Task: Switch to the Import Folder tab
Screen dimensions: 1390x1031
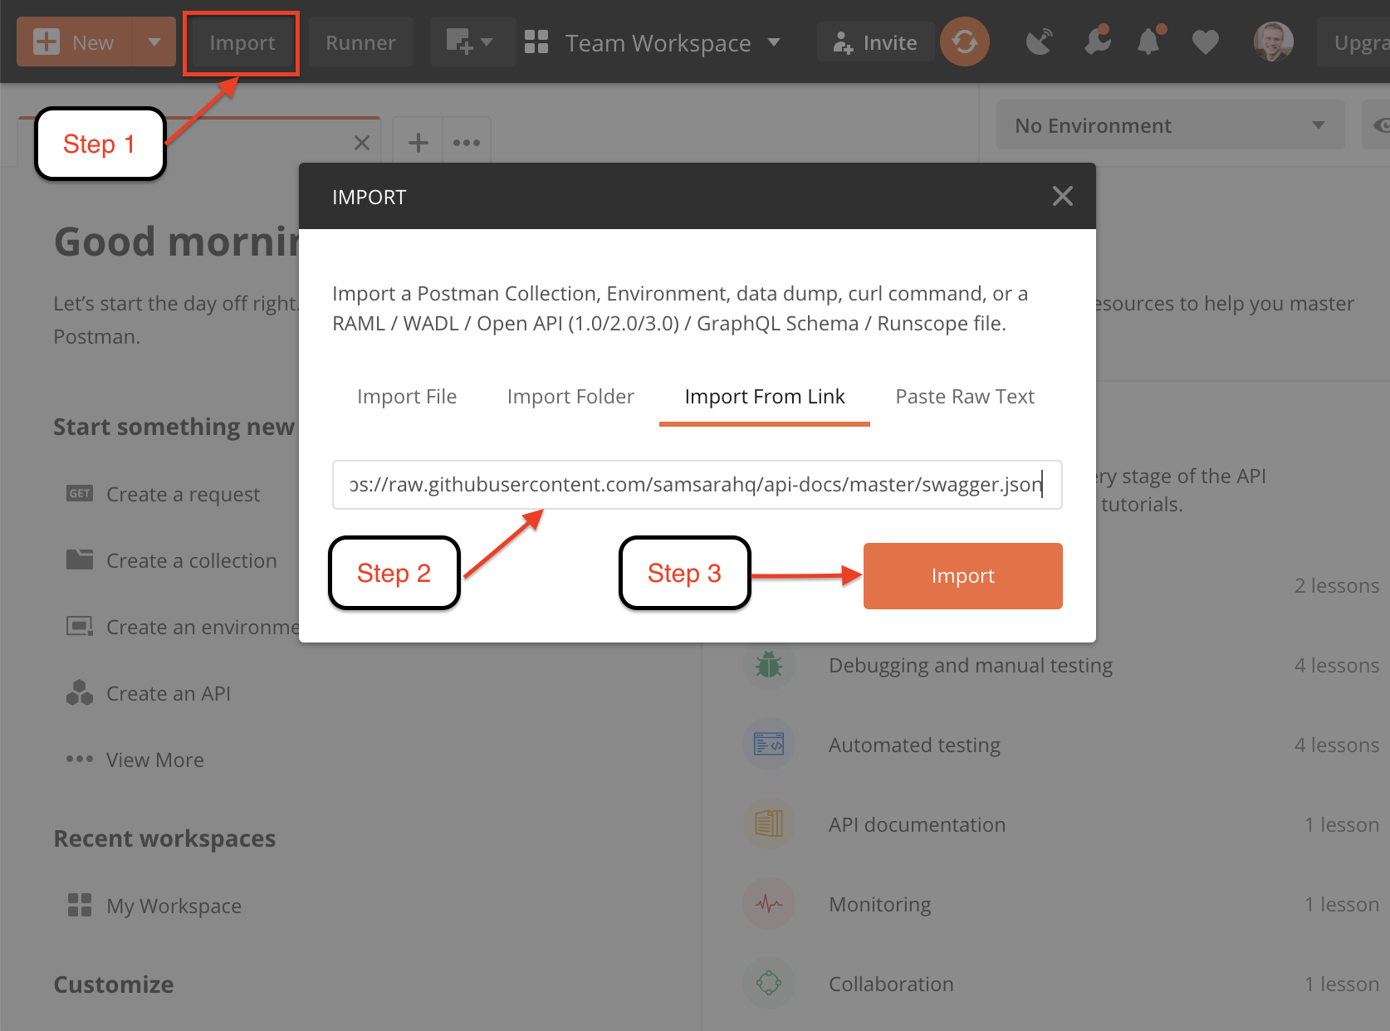Action: [x=570, y=397]
